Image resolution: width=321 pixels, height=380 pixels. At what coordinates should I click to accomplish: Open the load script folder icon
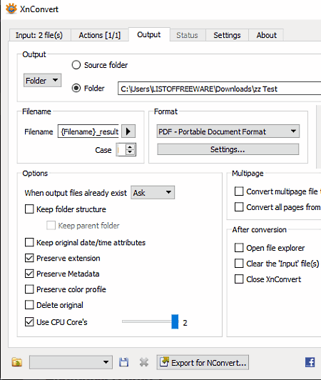17,362
